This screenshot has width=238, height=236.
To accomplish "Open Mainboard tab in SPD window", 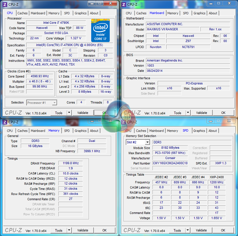I will [x=157, y=131].
